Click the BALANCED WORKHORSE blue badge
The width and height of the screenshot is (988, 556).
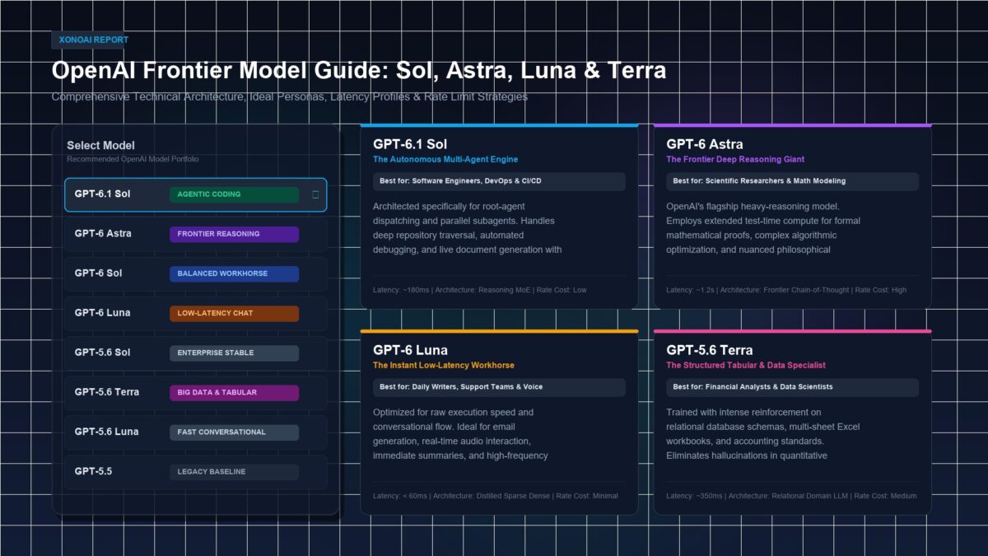point(234,273)
